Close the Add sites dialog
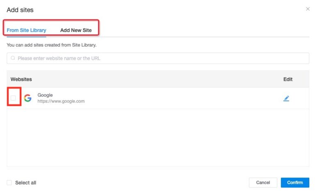The width and height of the screenshot is (315, 194). pos(308,9)
